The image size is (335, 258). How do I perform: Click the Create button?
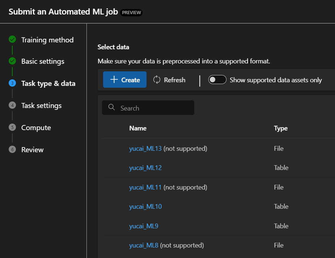124,80
